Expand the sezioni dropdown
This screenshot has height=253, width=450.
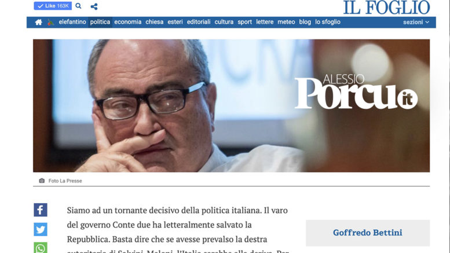tap(416, 22)
